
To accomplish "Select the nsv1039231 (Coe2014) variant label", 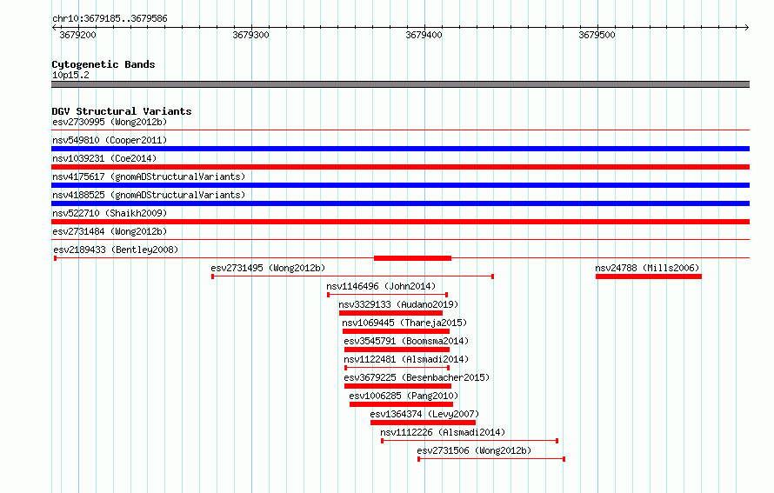I will coord(104,158).
